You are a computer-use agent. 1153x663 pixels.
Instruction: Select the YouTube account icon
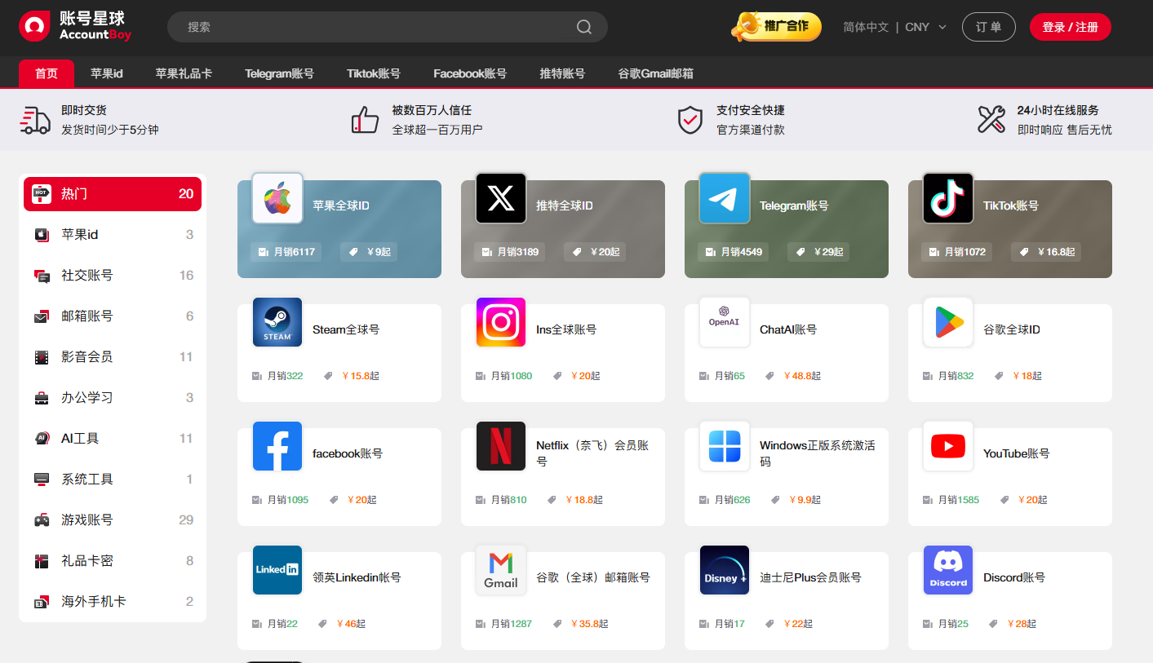coord(948,446)
